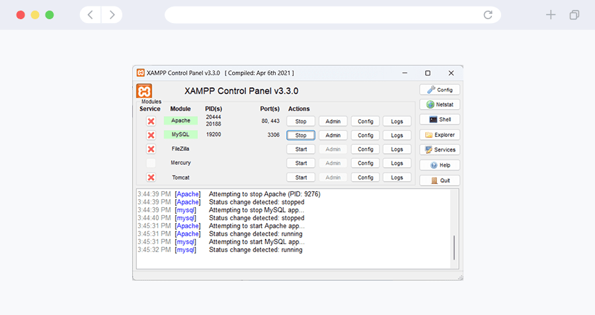Reload the page with the refresh icon
This screenshot has width=595, height=315.
click(x=488, y=15)
